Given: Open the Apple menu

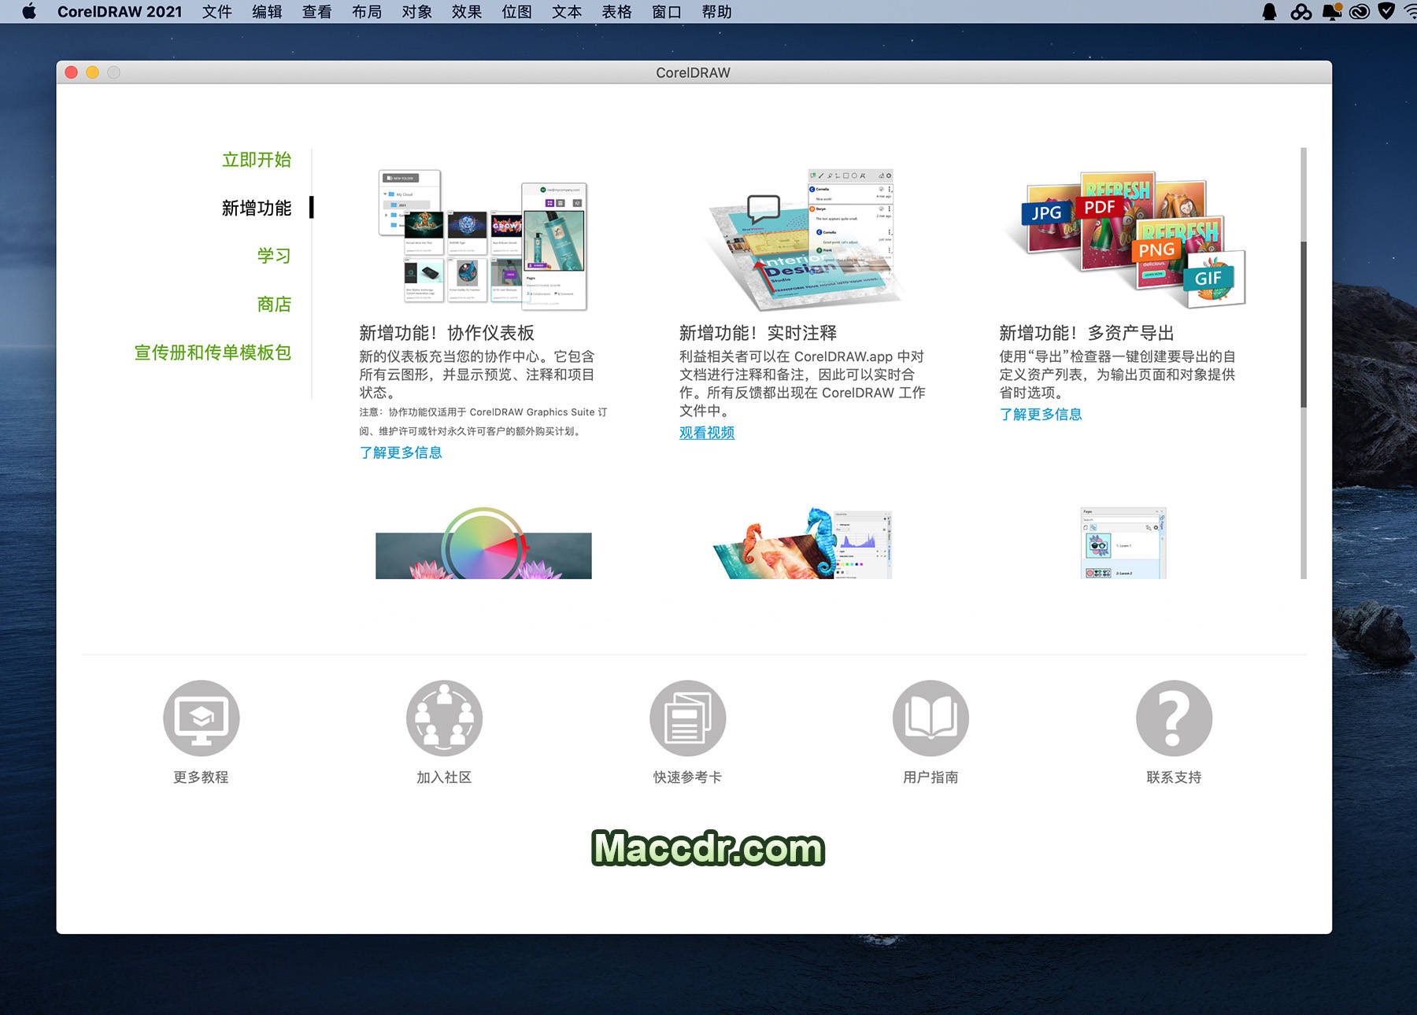Looking at the screenshot, I should click(x=29, y=11).
